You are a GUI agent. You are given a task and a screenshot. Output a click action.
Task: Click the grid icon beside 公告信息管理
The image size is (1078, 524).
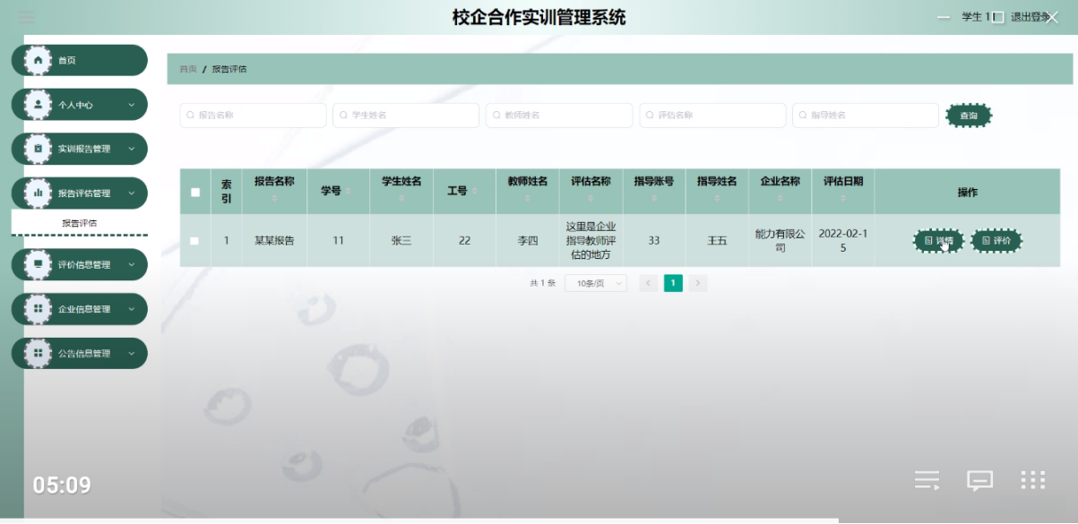pyautogui.click(x=38, y=353)
